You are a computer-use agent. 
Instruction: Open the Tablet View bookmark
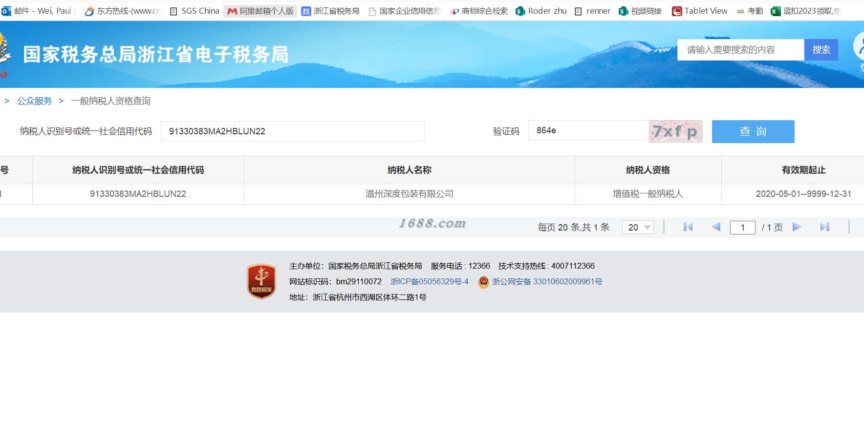(699, 11)
